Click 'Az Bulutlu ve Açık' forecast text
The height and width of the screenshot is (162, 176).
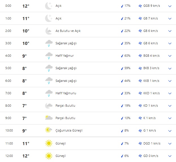click(68, 31)
